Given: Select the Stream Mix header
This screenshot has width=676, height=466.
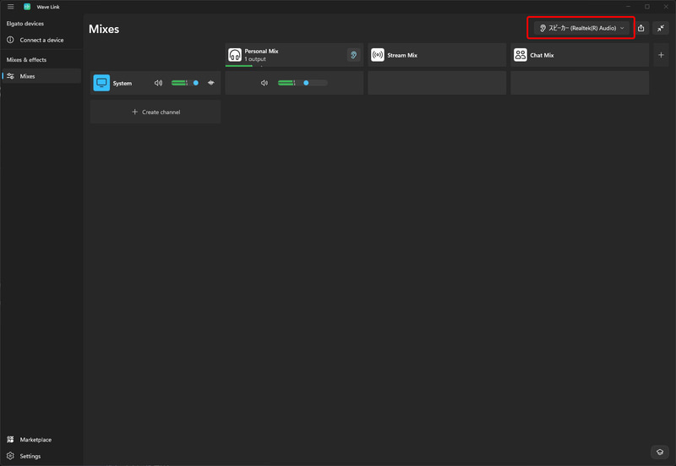Looking at the screenshot, I should point(437,55).
